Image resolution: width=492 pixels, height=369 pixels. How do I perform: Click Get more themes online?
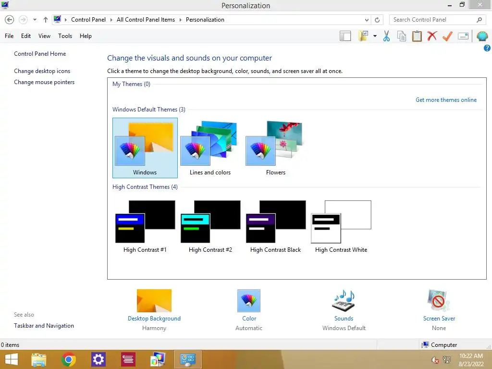click(446, 100)
